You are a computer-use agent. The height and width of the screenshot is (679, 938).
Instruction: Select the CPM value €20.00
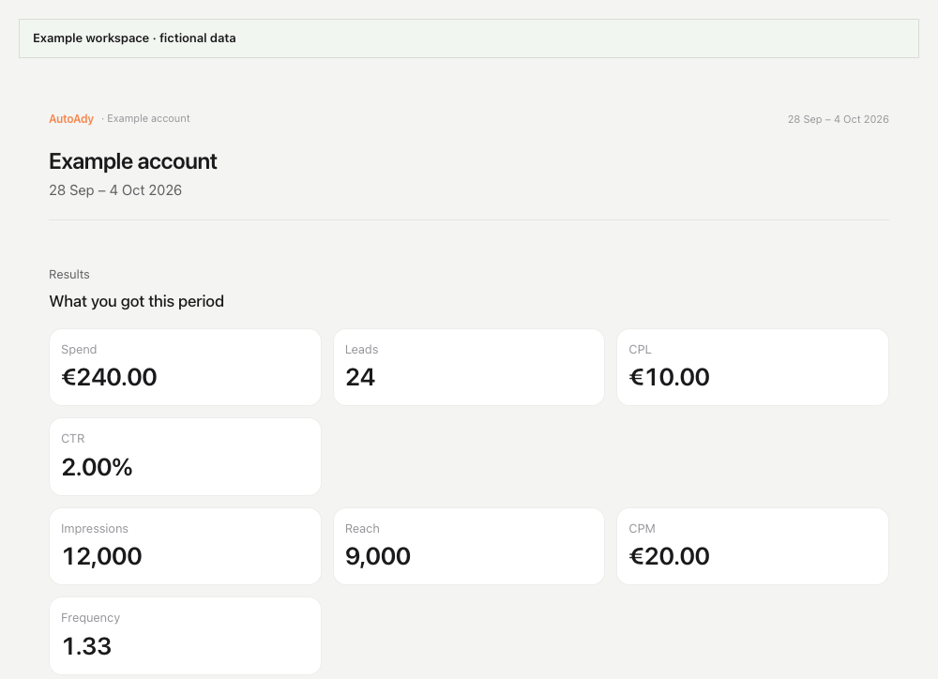669,556
